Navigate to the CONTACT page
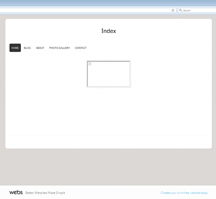The width and height of the screenshot is (216, 199). (81, 48)
